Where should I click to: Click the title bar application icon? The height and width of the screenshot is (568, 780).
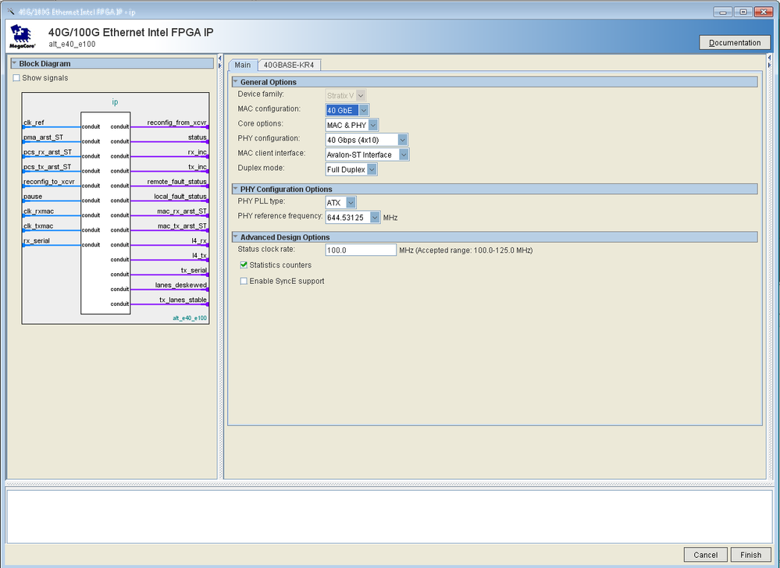(x=9, y=10)
